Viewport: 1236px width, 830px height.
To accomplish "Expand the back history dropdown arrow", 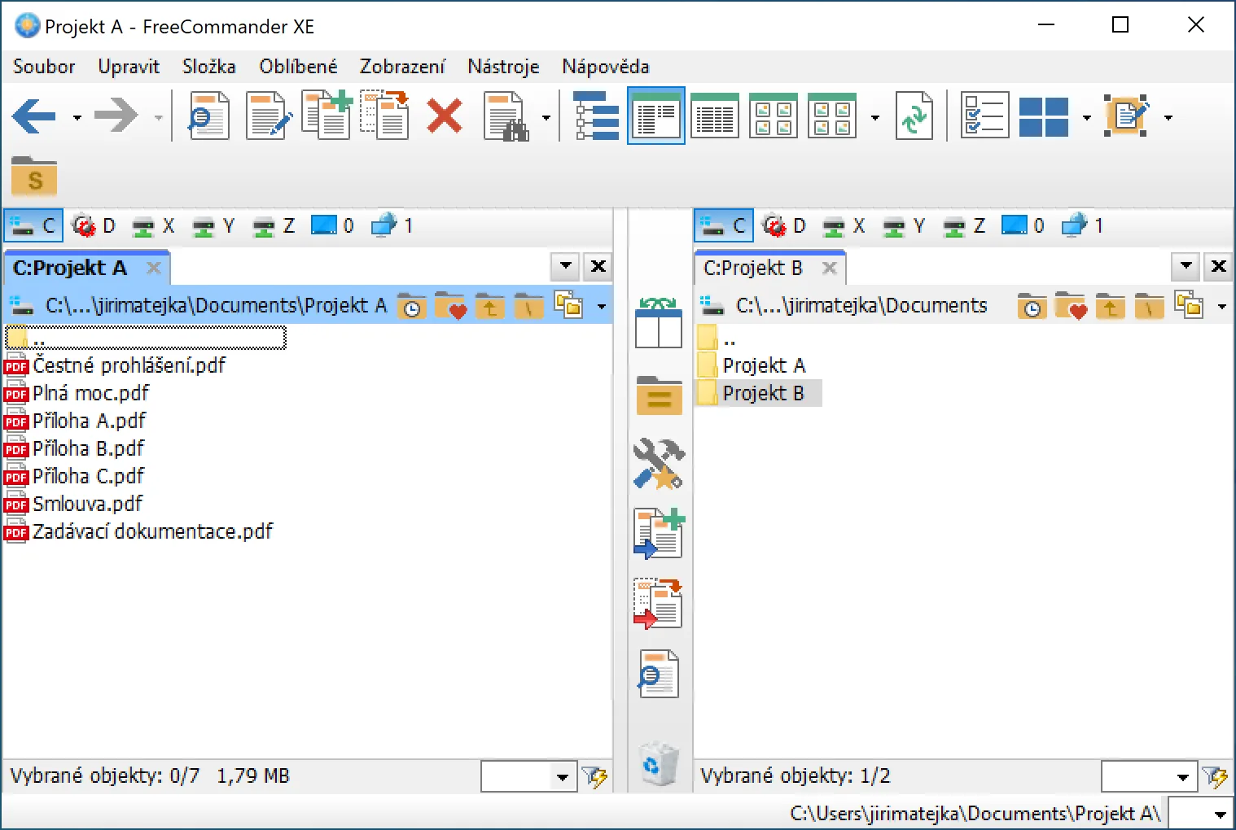I will pos(77,118).
